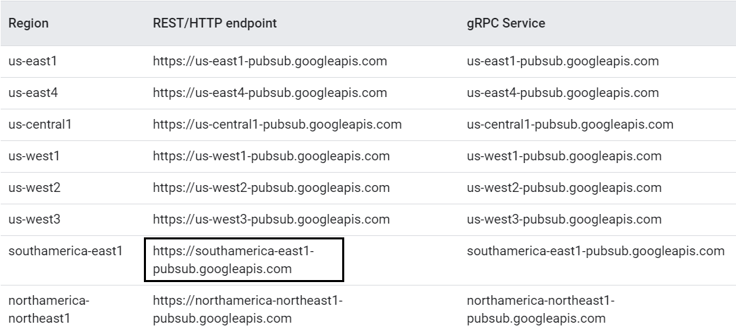Select the us-central1 gRPC service text
Screen dimensions: 736x333
pos(570,125)
